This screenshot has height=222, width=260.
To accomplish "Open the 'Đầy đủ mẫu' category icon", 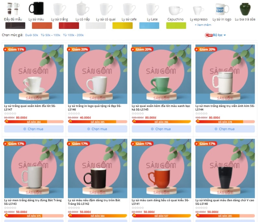I will (x=13, y=9).
